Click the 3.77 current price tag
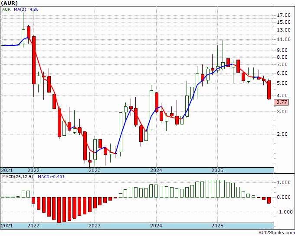The width and height of the screenshot is (295, 236). [x=282, y=102]
